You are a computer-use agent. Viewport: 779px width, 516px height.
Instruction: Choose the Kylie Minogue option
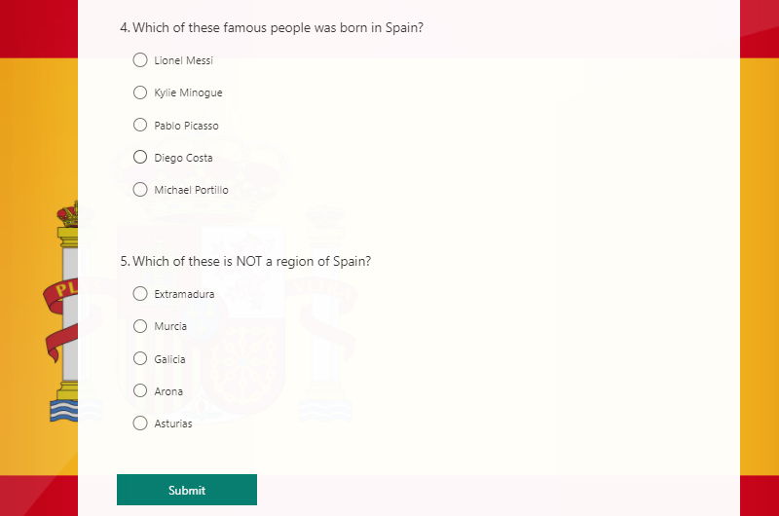140,92
